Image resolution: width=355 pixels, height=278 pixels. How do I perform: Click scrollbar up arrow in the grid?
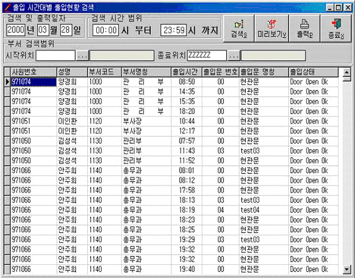pos(347,72)
